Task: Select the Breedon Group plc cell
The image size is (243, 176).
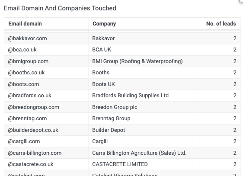Action: [144, 107]
